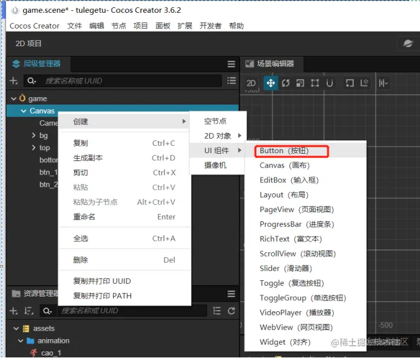This screenshot has height=358, width=420.
Task: Toggle the snap magnet tool
Action: 330,83
